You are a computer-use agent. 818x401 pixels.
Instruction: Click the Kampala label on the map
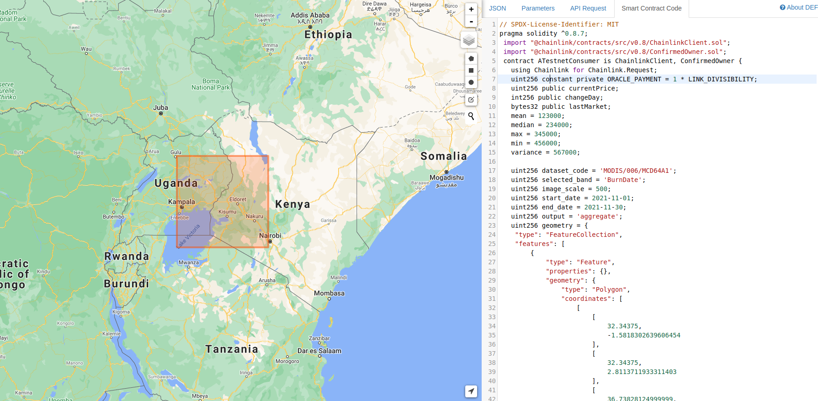click(x=181, y=202)
